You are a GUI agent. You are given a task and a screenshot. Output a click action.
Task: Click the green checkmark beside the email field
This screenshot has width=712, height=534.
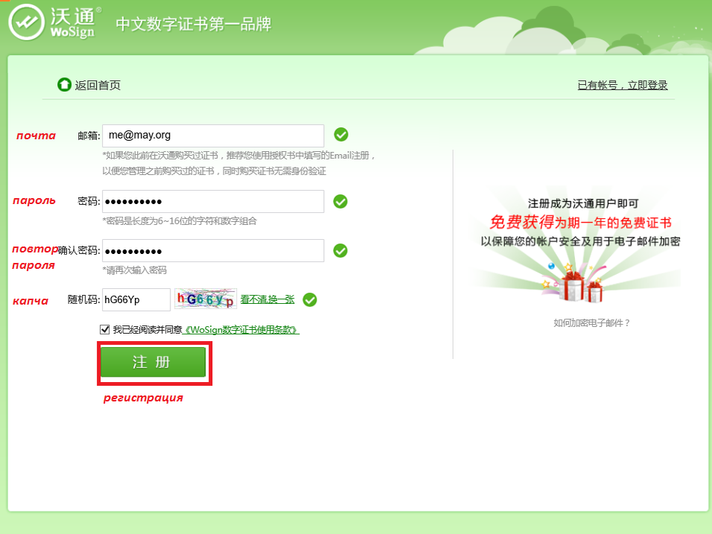click(341, 134)
